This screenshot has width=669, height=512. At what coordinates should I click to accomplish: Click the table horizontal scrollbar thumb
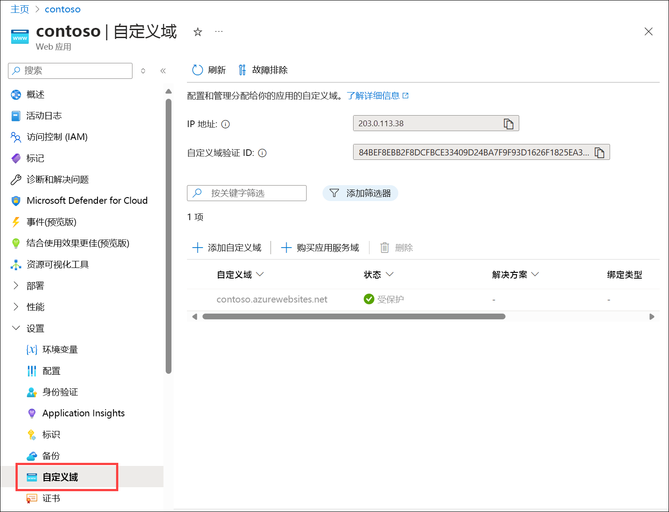pos(354,317)
